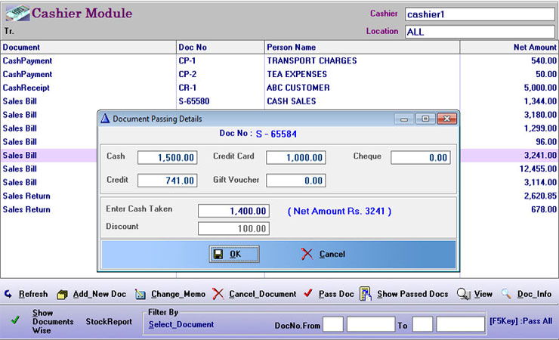Click the Cheque amount field
This screenshot has width=559, height=340.
click(421, 157)
